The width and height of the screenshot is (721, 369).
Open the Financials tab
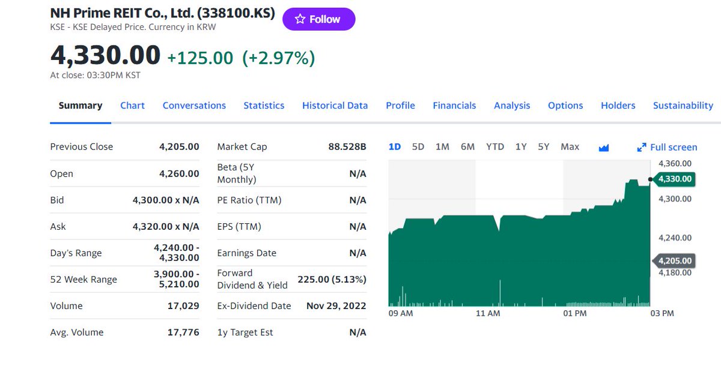pos(454,106)
